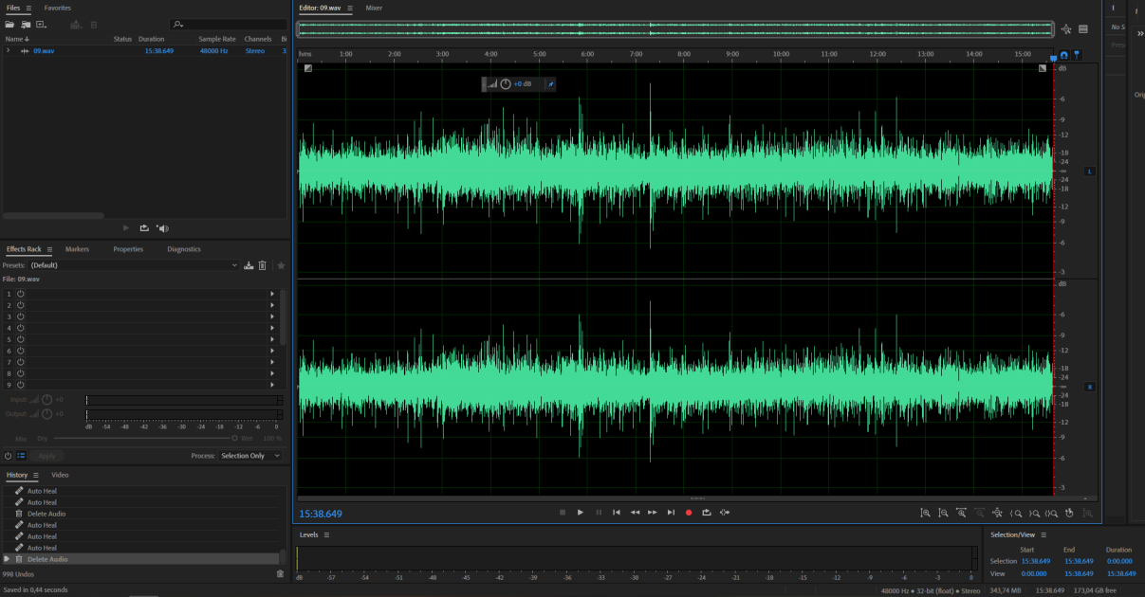
Task: Toggle loop playback in Files panel preview
Action: [x=144, y=228]
